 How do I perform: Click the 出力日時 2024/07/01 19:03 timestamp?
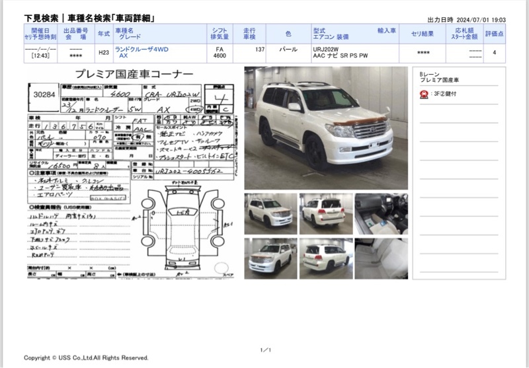(x=467, y=20)
